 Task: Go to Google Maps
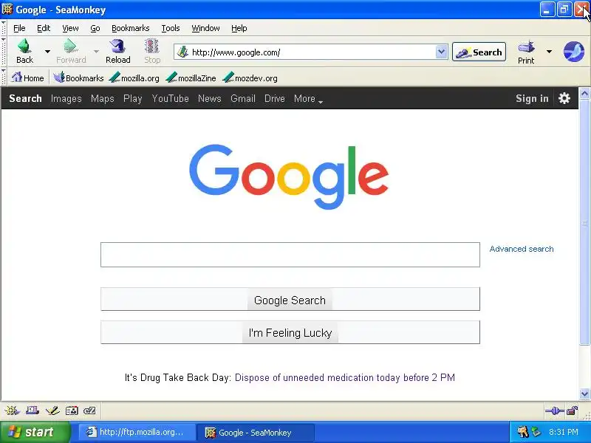coord(102,99)
